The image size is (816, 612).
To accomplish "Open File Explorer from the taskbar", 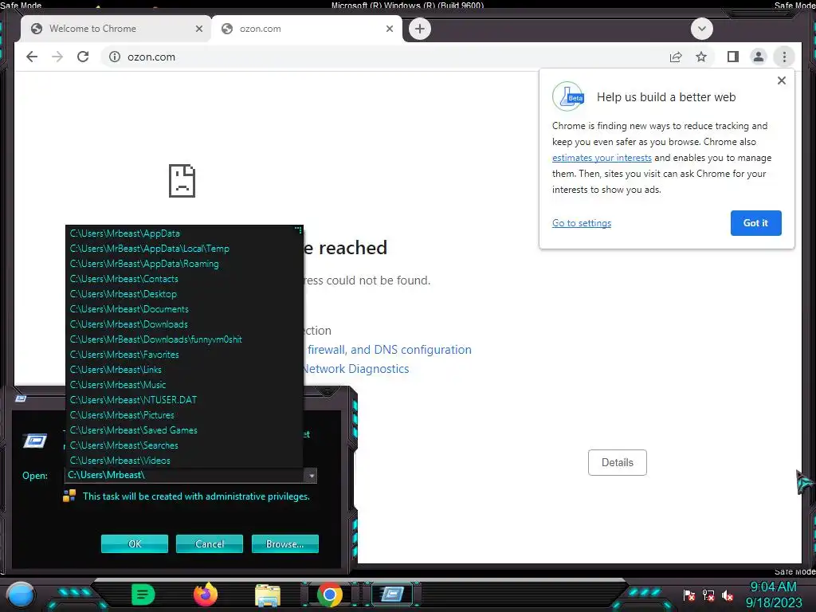I will (268, 594).
